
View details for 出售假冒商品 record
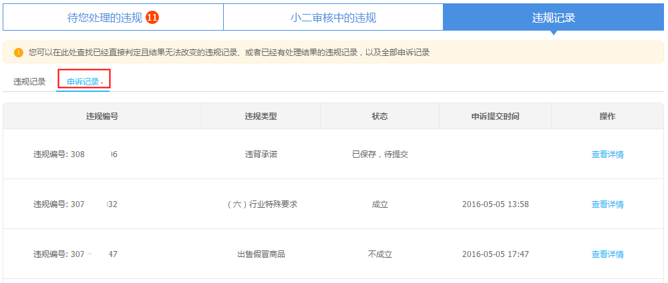coord(607,254)
